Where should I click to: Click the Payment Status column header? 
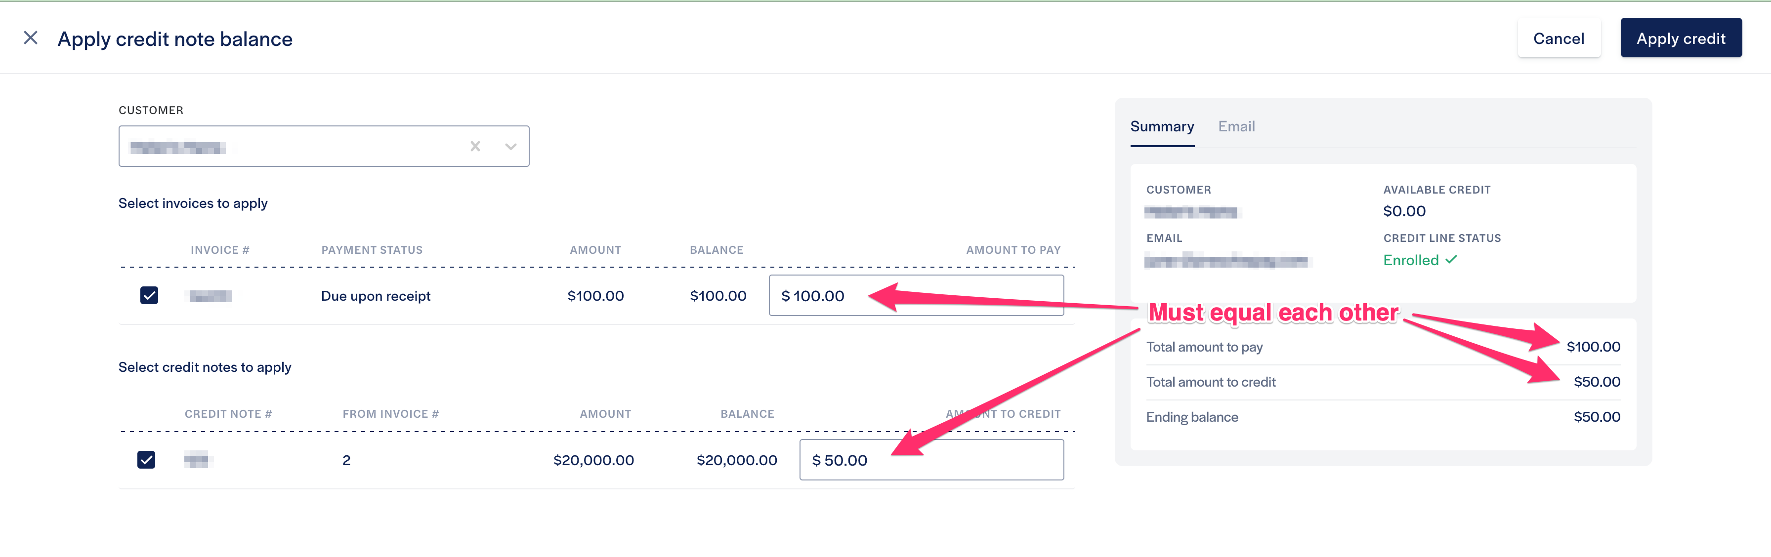[372, 250]
